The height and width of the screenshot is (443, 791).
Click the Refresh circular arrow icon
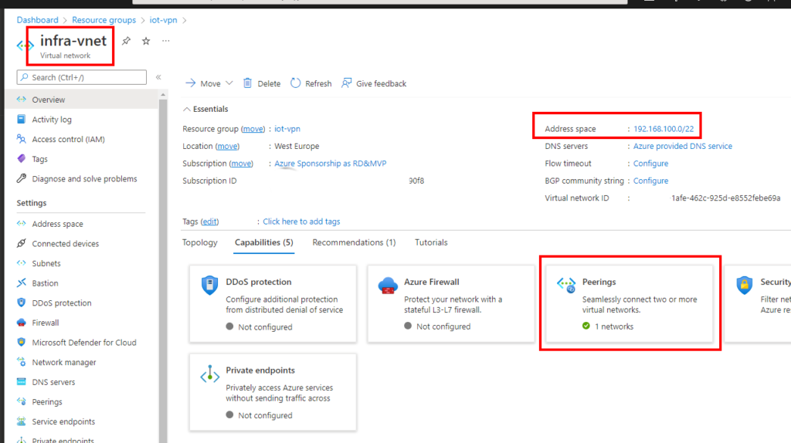pyautogui.click(x=296, y=83)
